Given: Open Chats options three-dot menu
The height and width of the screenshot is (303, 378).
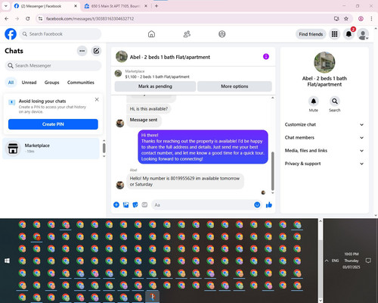Looking at the screenshot, I should point(82,51).
